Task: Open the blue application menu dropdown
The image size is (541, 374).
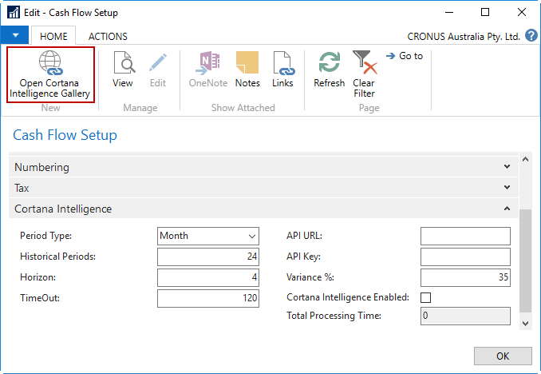Action: pos(15,35)
